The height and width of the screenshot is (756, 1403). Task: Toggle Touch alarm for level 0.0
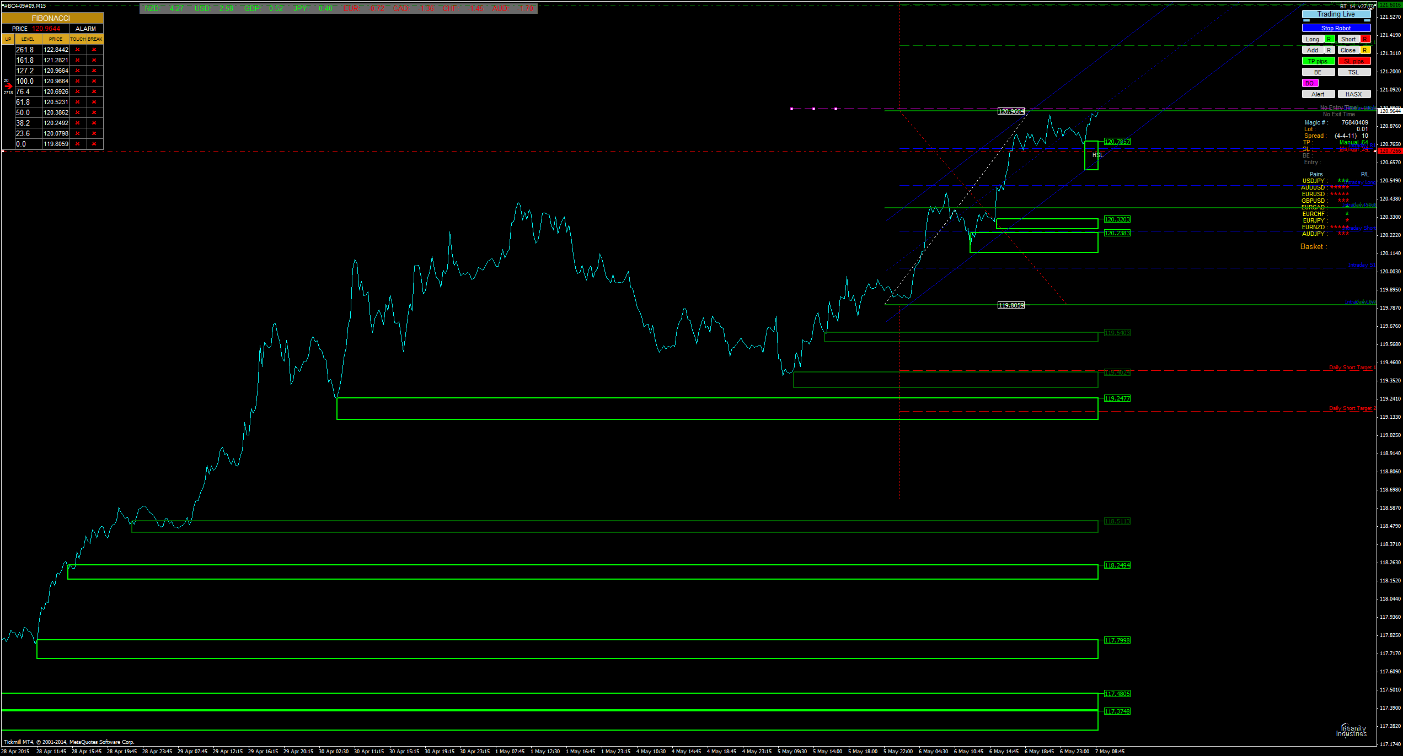point(78,144)
